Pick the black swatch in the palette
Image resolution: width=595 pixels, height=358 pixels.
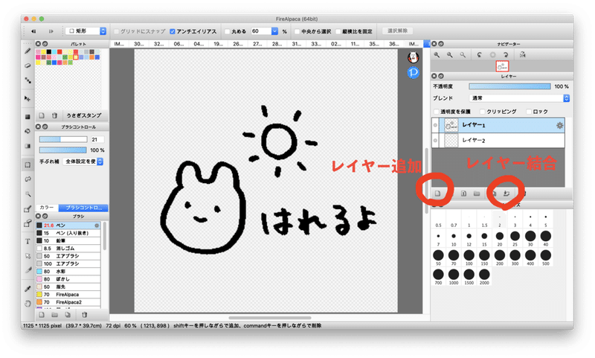(48, 52)
